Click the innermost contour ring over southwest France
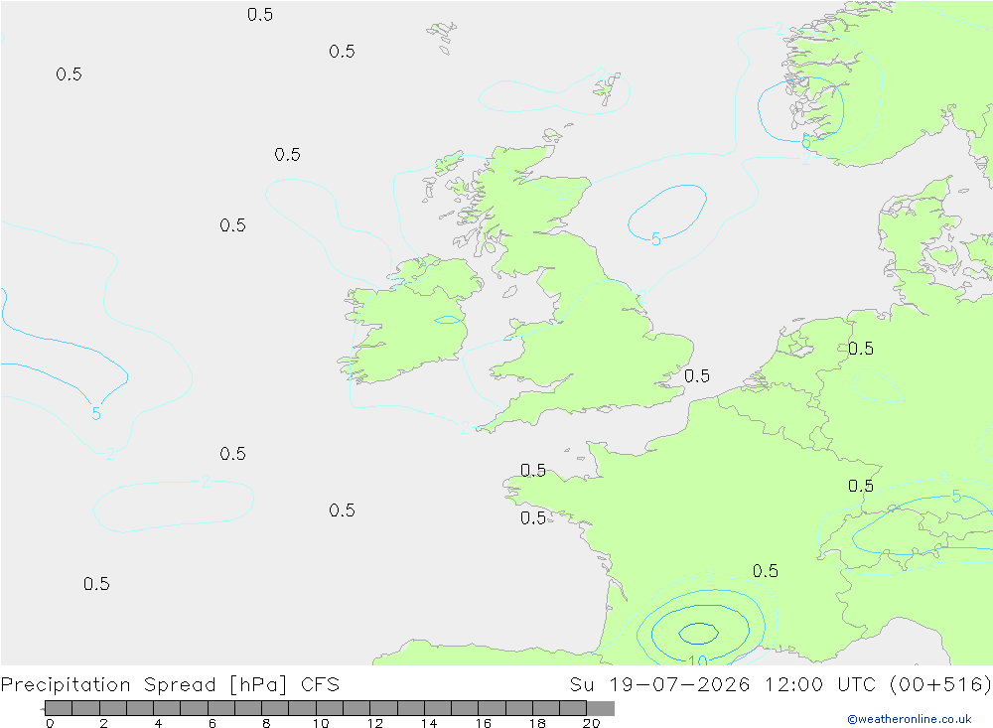The height and width of the screenshot is (728, 993). pos(698,633)
